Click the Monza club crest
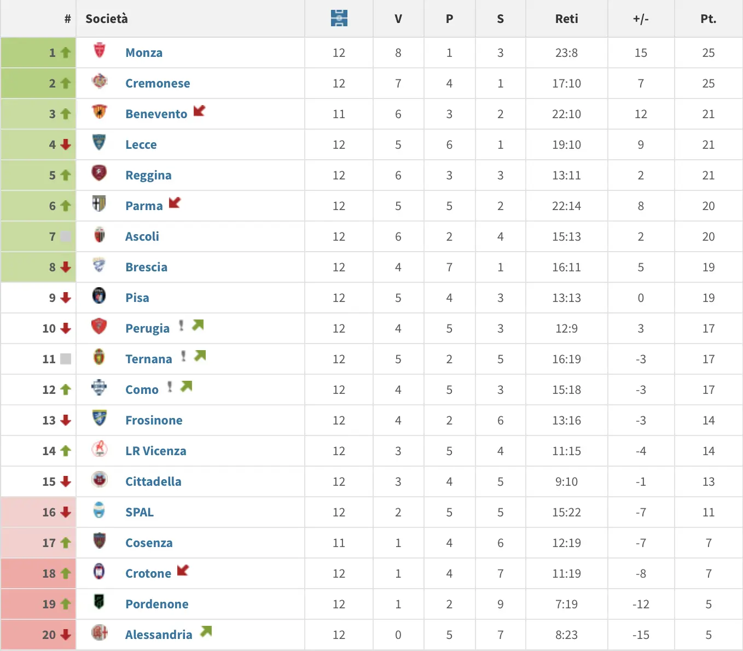The width and height of the screenshot is (743, 651). [100, 51]
